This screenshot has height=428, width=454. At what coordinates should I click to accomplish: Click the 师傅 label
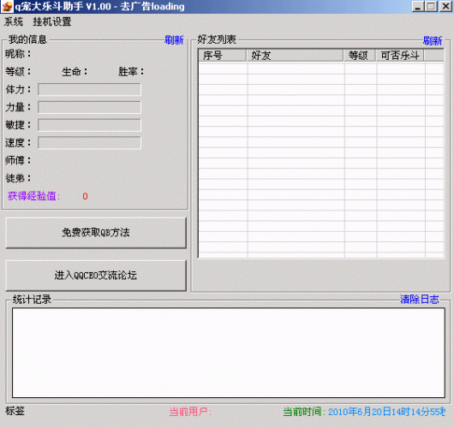coord(18,160)
